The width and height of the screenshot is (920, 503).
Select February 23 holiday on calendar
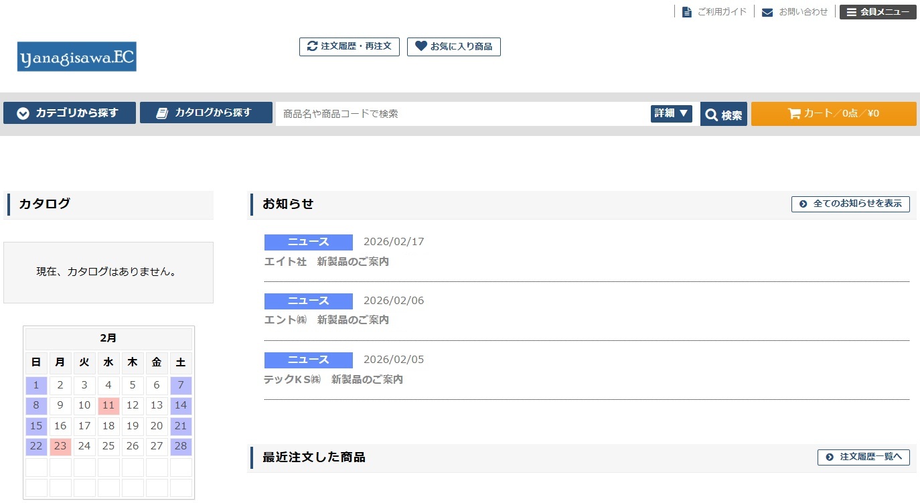[x=60, y=447]
